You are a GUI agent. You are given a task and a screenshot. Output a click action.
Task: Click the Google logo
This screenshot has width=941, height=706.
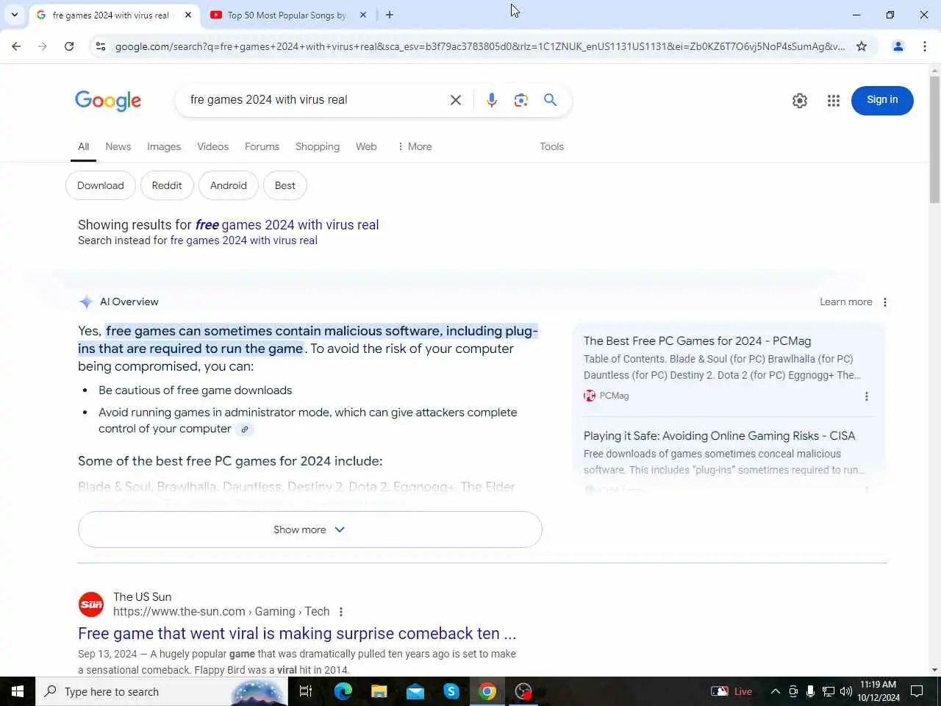pos(108,101)
